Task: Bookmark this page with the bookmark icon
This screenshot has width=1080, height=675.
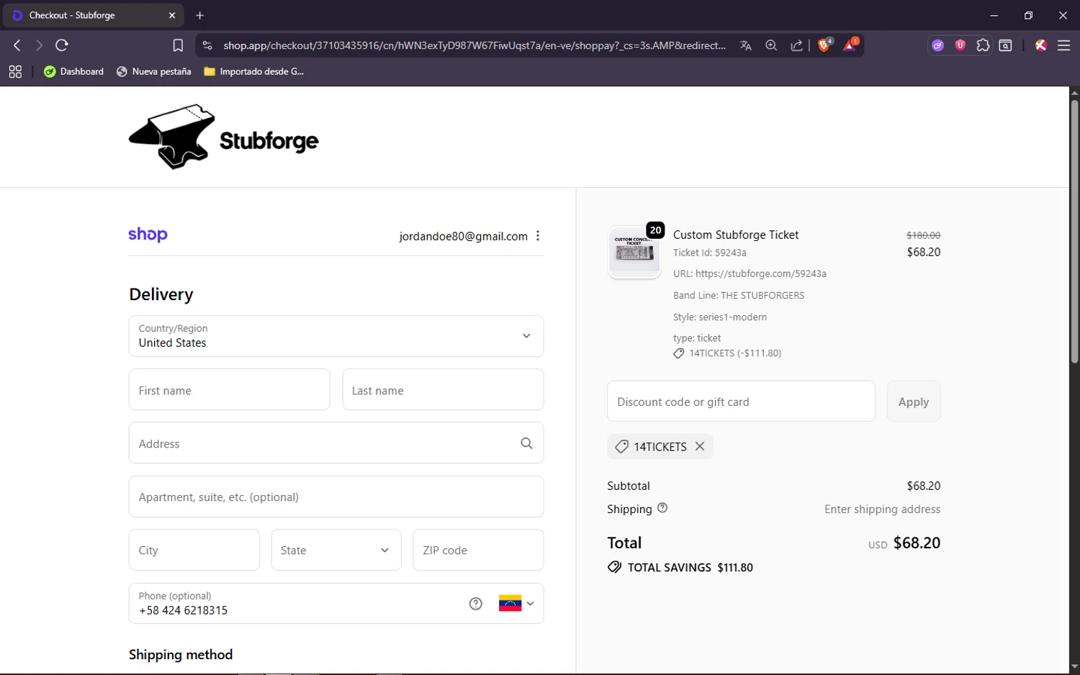Action: [x=178, y=45]
